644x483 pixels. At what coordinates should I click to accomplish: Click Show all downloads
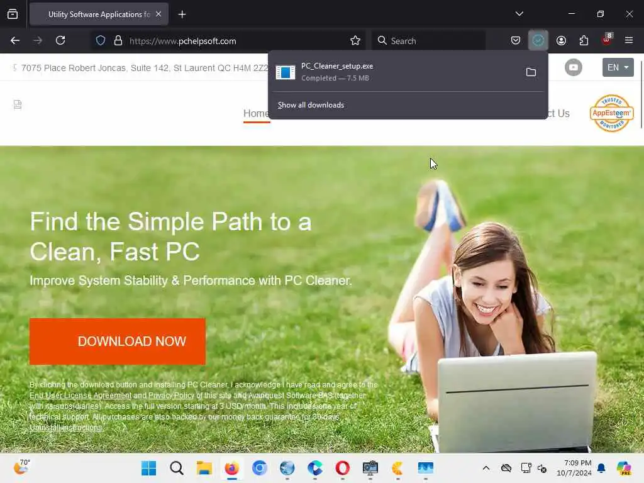311,105
